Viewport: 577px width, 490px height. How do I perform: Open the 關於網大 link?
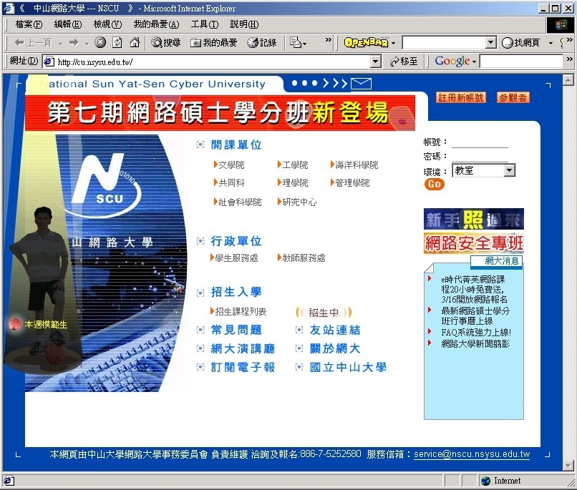[x=335, y=348]
